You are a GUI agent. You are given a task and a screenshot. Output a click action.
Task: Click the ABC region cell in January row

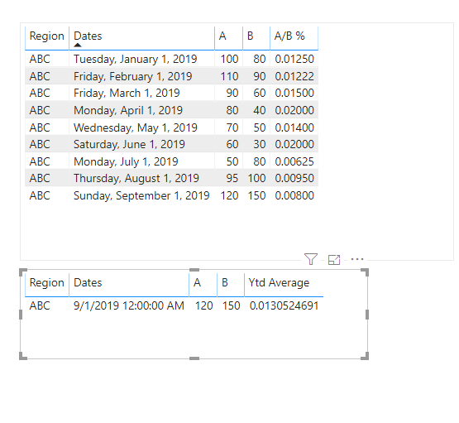tap(40, 59)
